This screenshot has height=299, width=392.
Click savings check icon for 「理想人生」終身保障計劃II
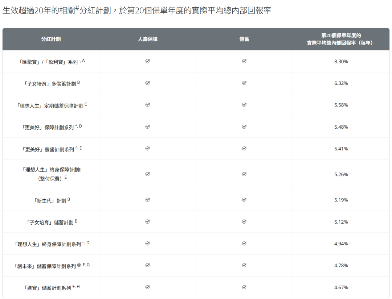pos(244,174)
